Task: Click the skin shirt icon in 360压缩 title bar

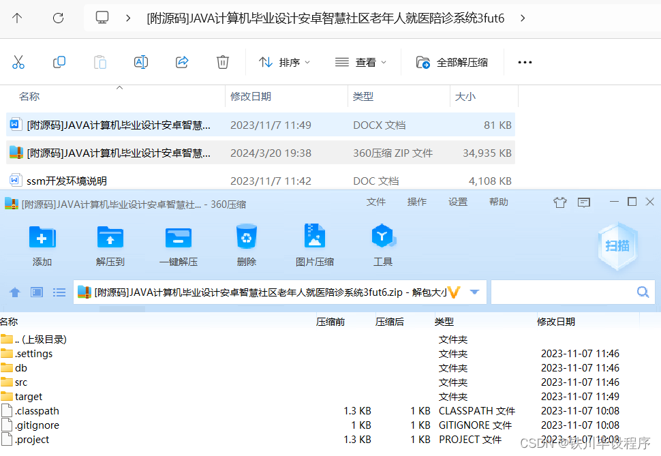Action: click(x=560, y=202)
